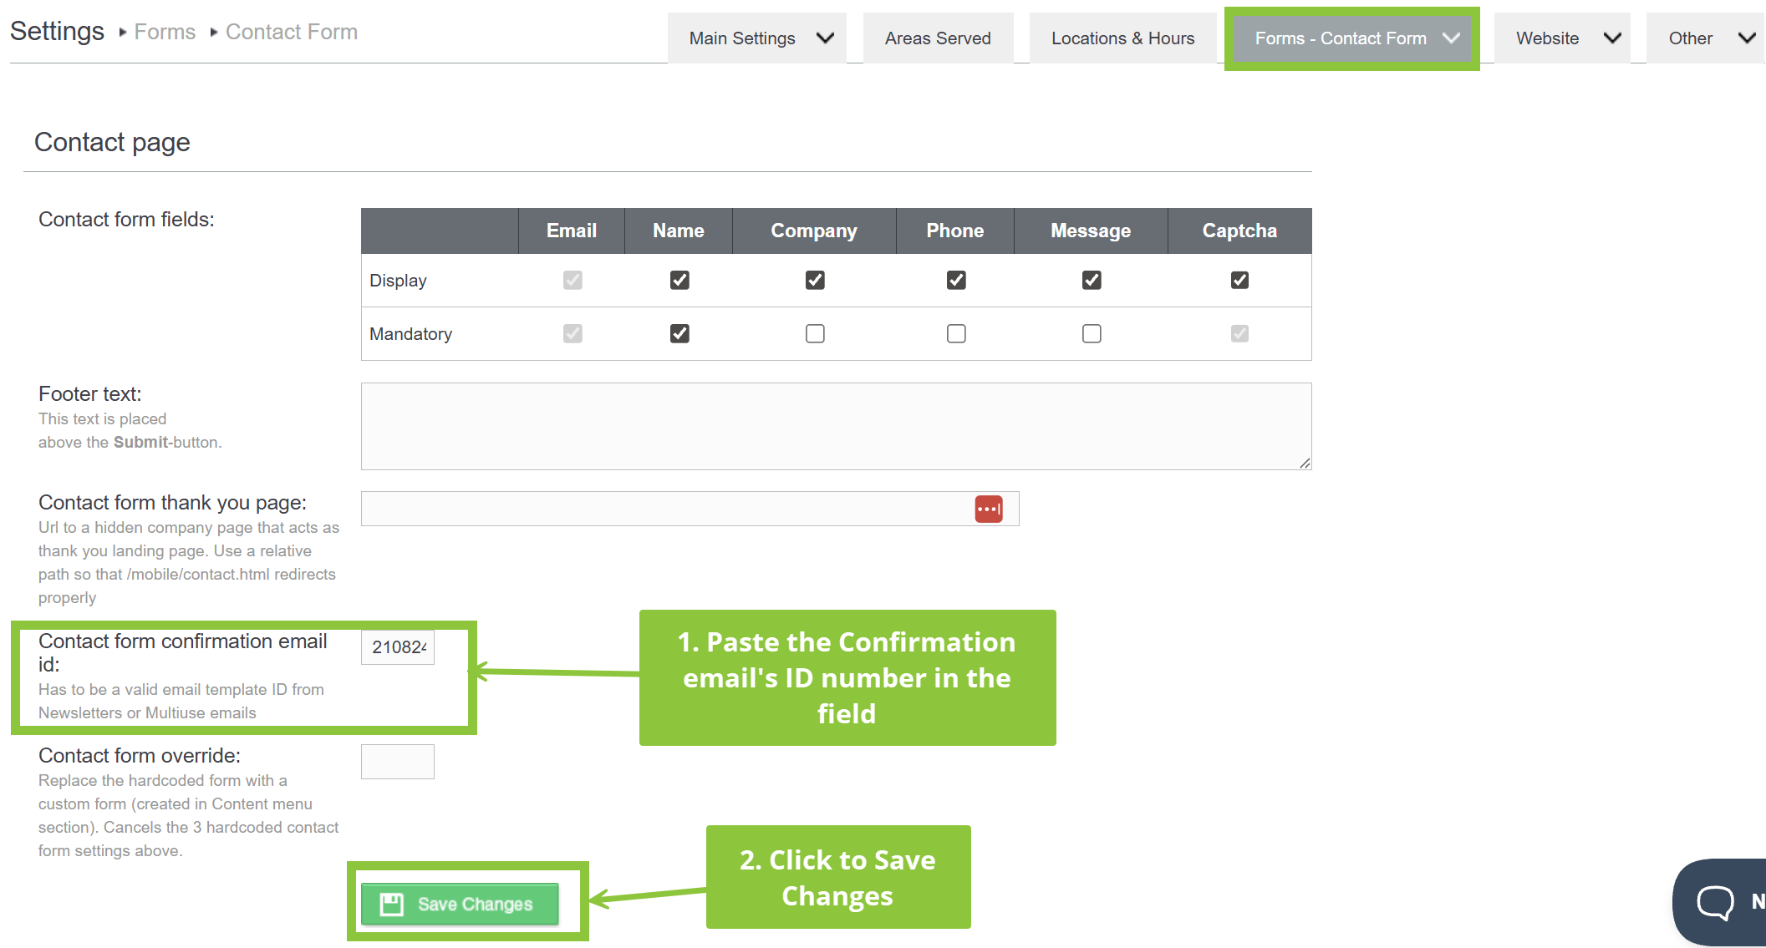Switch to the Areas Served tab
Viewport: 1766px width, 948px height.
(938, 38)
